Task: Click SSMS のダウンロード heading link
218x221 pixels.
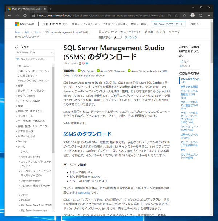Action: (x=87, y=134)
